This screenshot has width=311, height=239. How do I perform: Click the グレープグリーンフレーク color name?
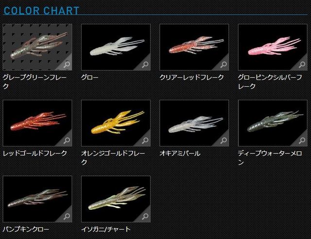point(35,82)
